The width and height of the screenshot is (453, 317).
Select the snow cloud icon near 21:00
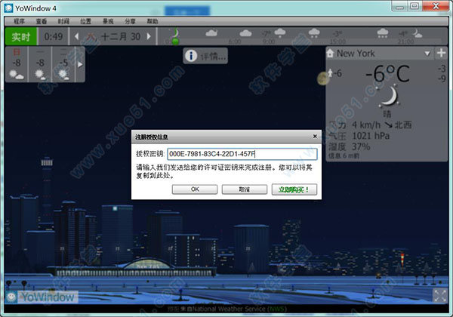tap(383, 33)
